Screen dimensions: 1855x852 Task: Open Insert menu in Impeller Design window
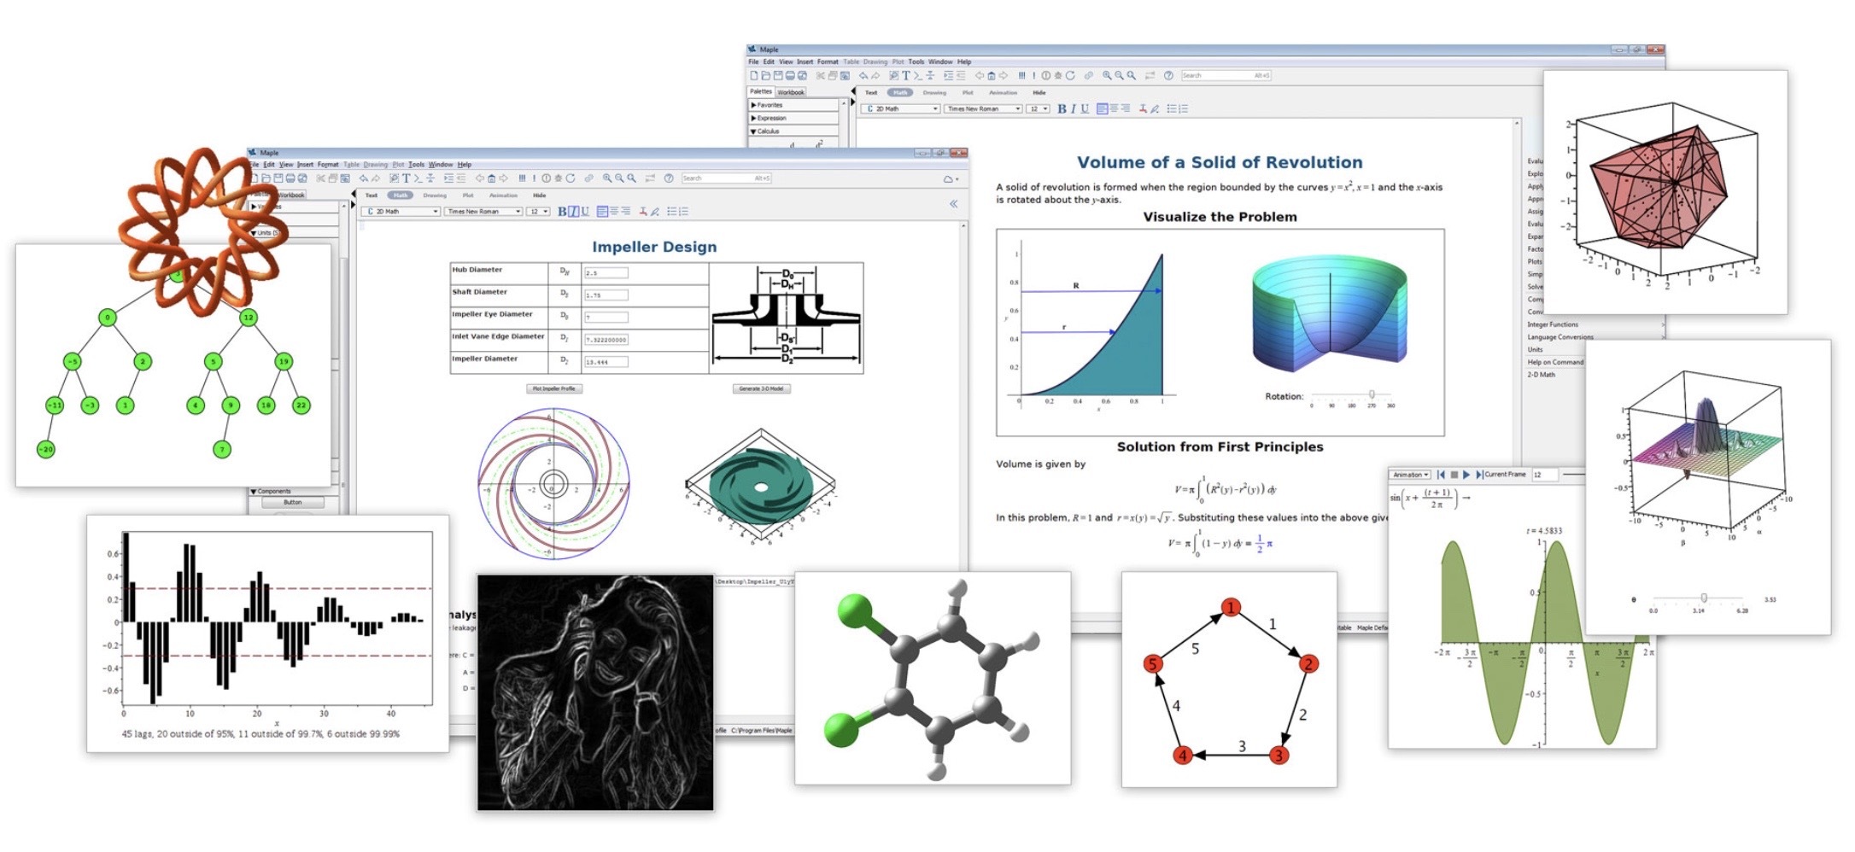[x=305, y=165]
